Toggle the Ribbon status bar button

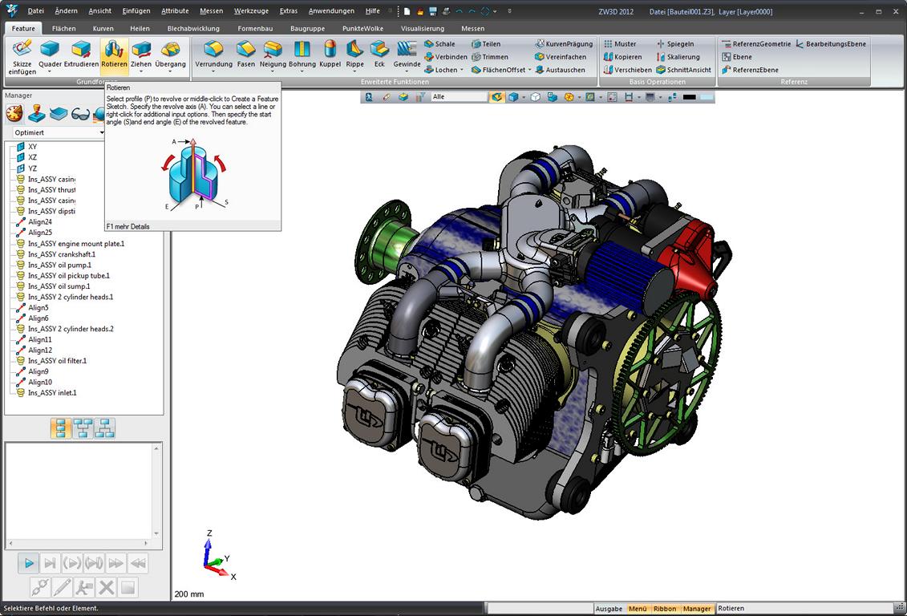point(665,609)
